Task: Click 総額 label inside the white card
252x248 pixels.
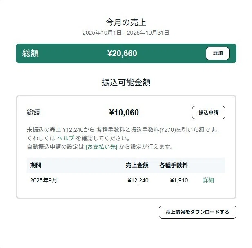Action: [33, 112]
